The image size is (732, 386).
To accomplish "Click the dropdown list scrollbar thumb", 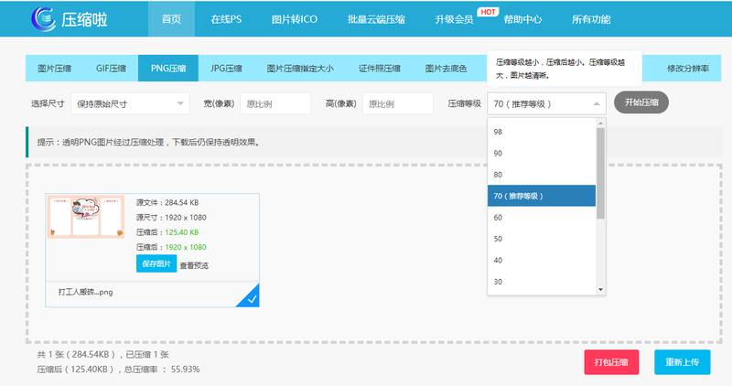I will pos(601,173).
